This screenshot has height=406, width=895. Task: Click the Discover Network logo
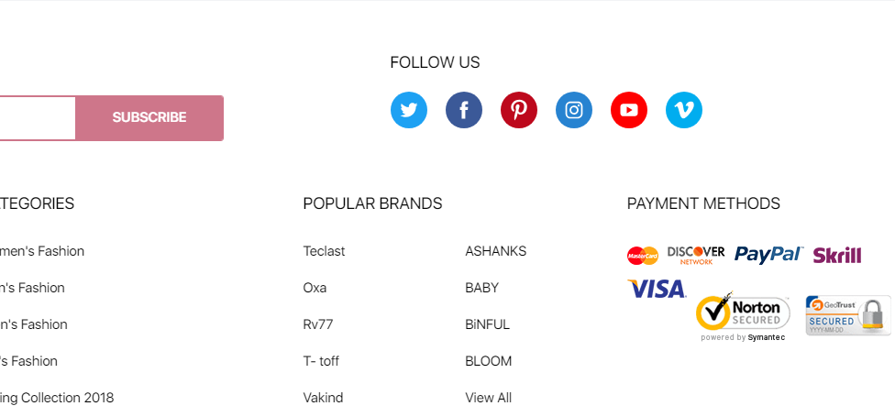click(696, 255)
